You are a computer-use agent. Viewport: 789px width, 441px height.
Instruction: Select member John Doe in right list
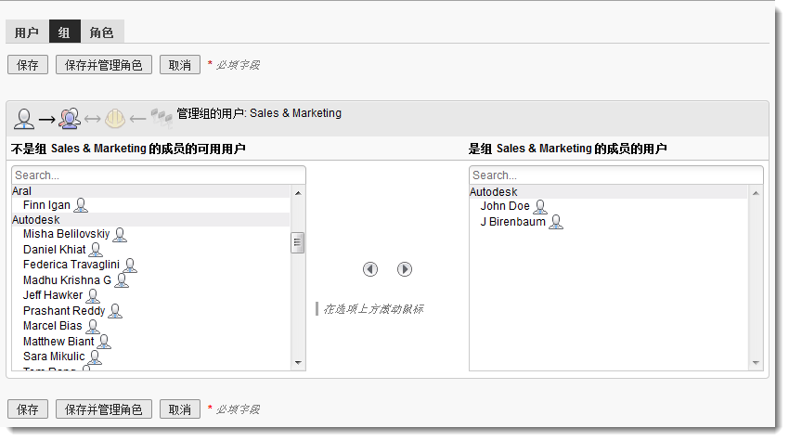click(505, 206)
